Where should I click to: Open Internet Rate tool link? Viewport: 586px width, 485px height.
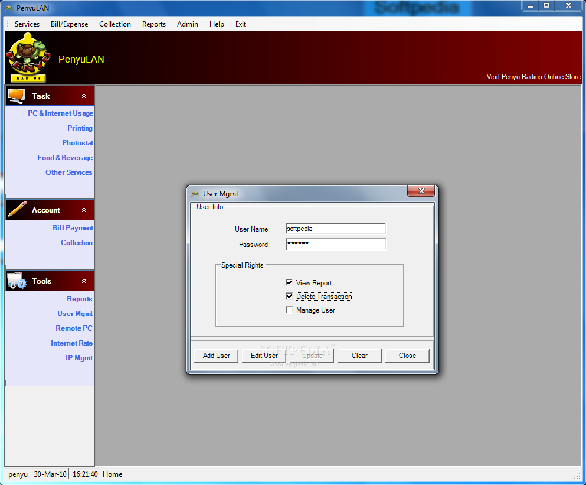click(x=71, y=343)
